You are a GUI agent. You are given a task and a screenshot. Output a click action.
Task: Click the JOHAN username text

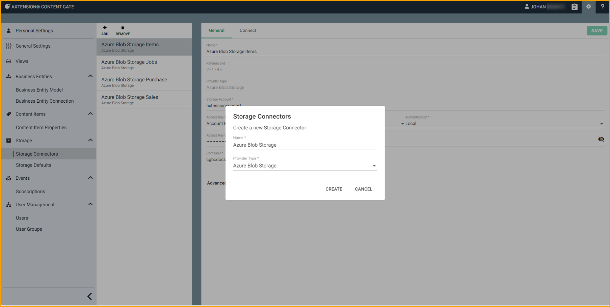[538, 7]
